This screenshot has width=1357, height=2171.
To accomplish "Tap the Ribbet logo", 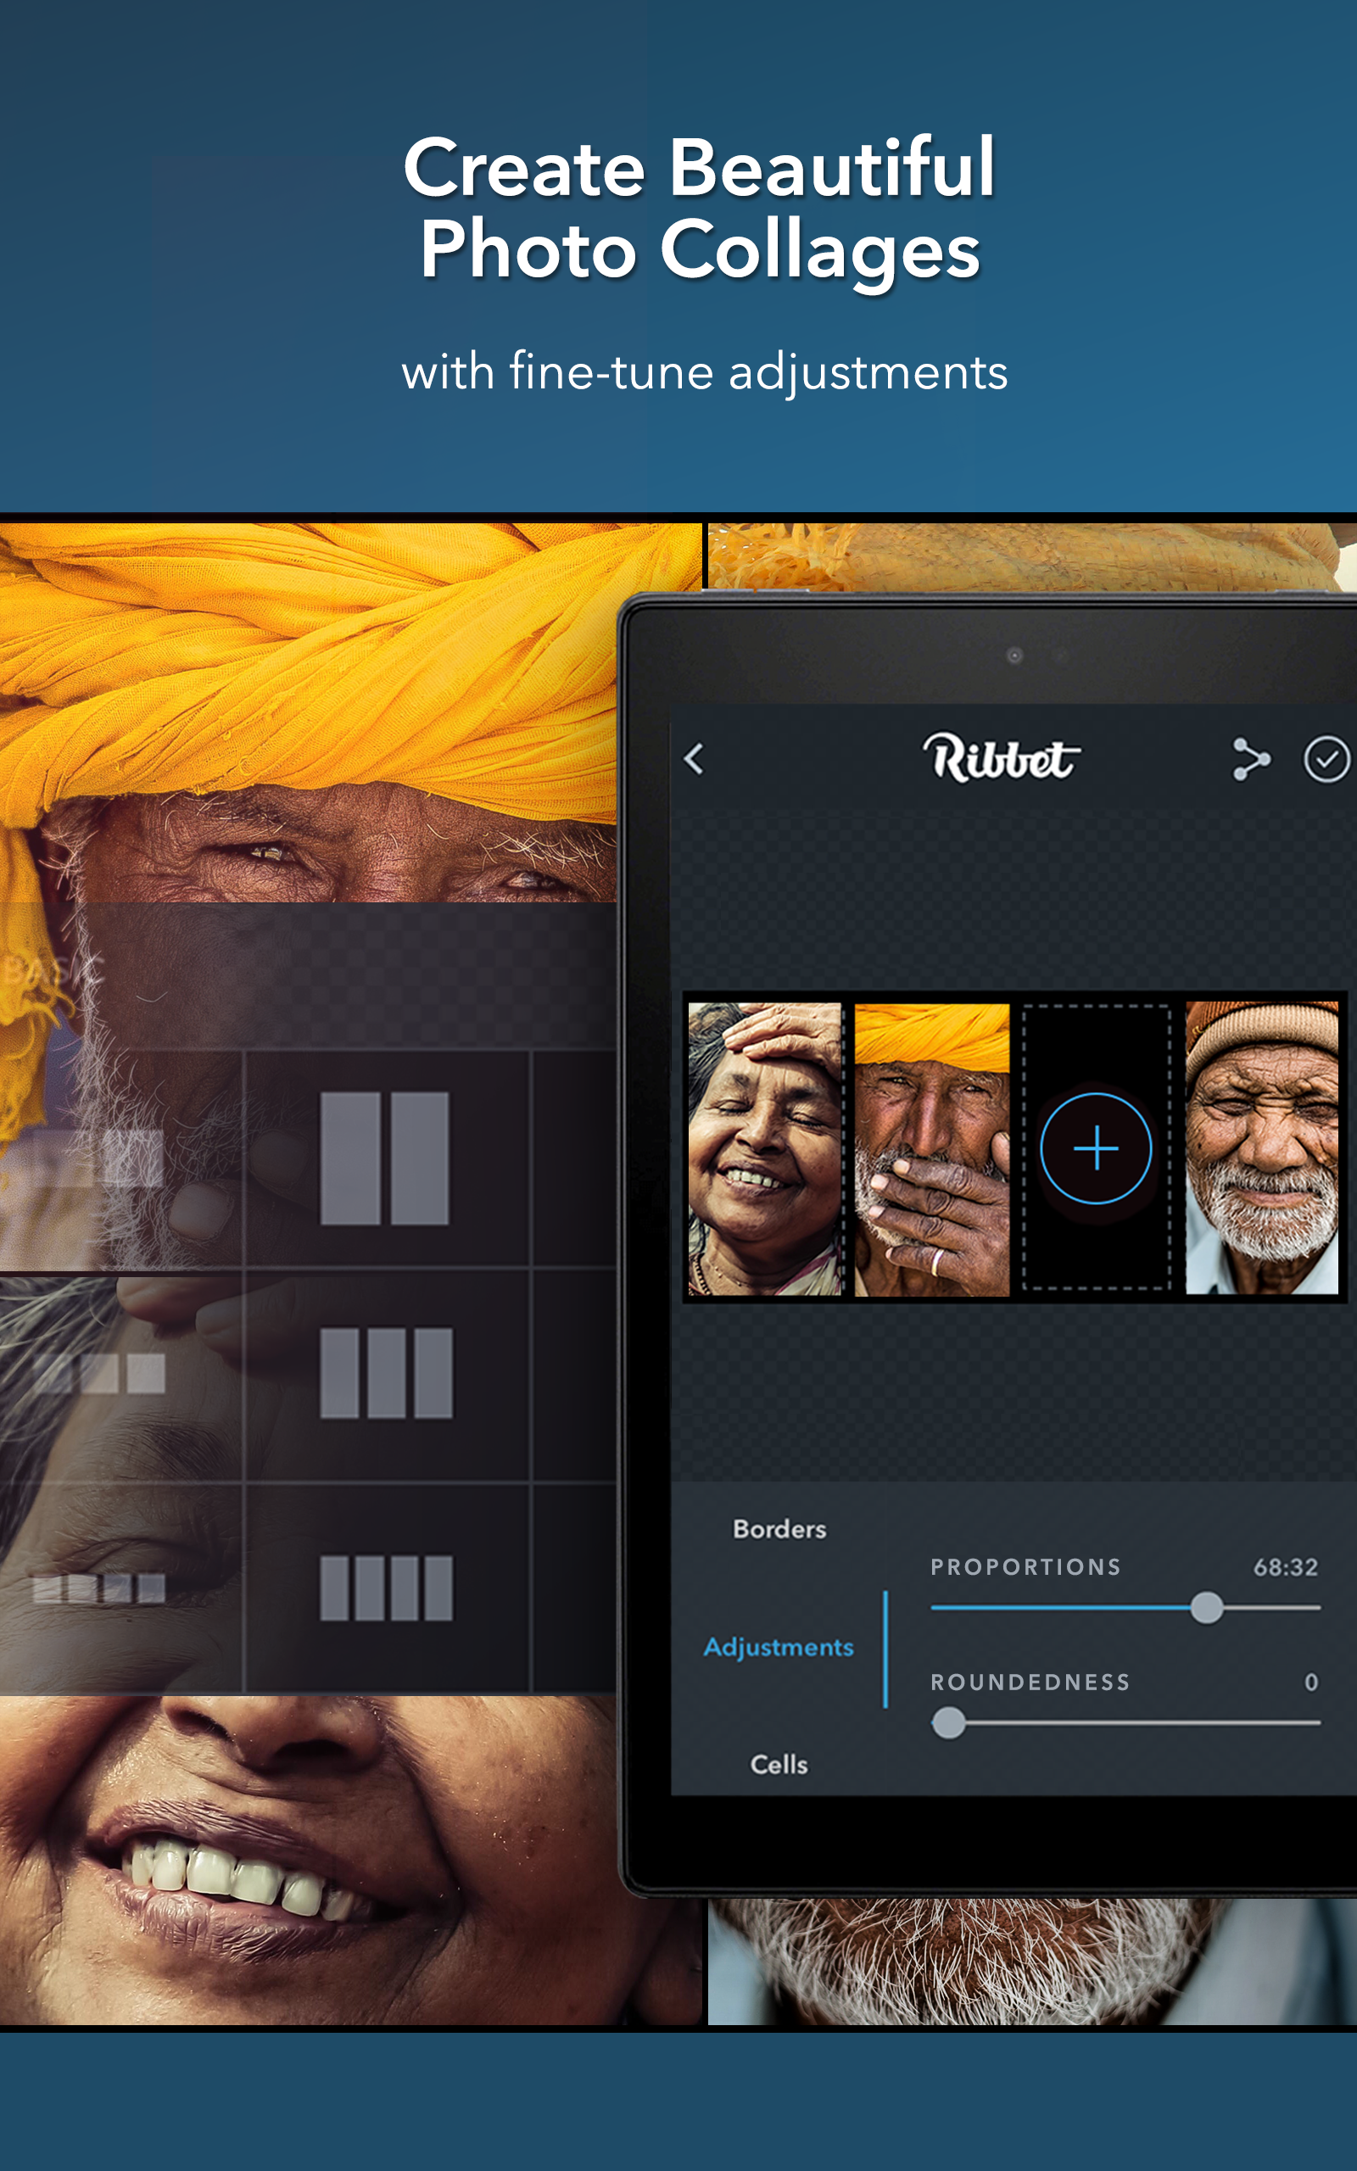I will (x=1002, y=758).
